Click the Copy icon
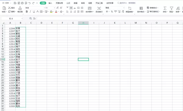 9,11
